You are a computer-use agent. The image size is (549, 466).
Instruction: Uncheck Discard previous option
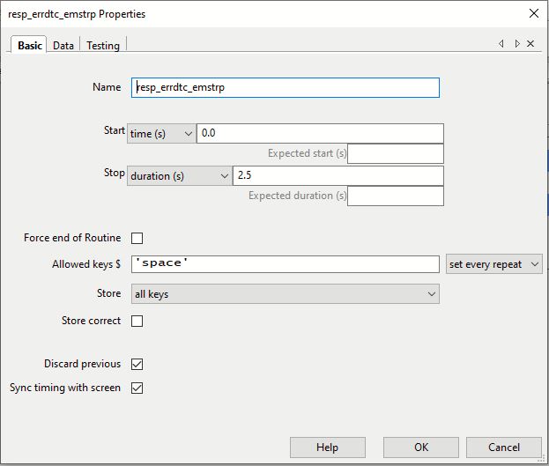137,364
